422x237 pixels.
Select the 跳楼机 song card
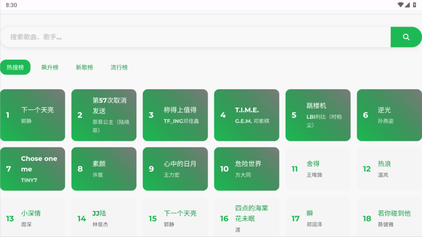tap(318, 115)
